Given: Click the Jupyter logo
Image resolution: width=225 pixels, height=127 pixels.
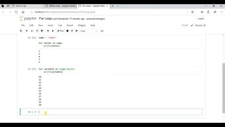Looking at the screenshot, I should click(28, 19).
